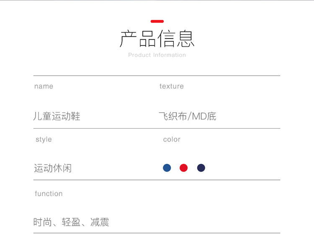Click the 飞织布 material text
314x238 pixels.
172,116
